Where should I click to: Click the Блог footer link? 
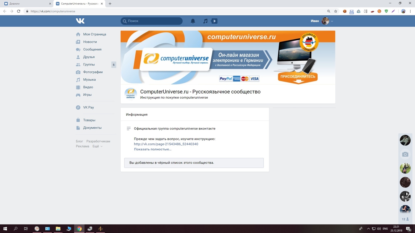click(x=79, y=141)
